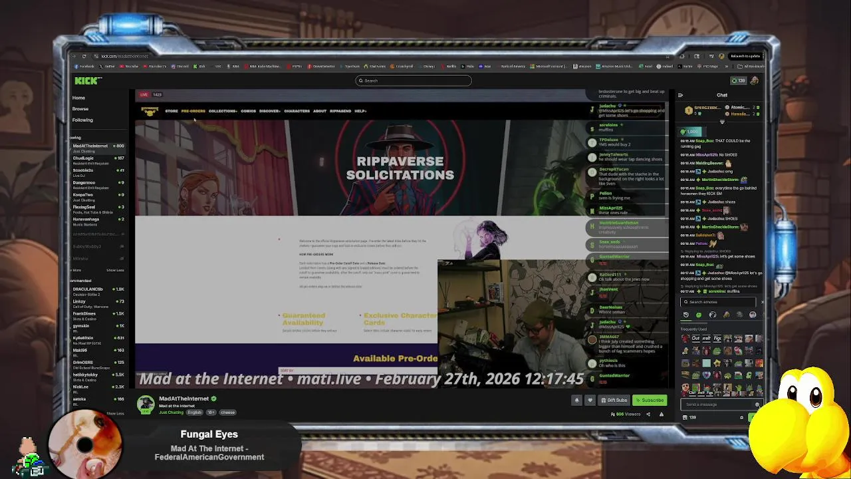Click the 1,000 goal progress bar in chat
The width and height of the screenshot is (851, 479).
(x=692, y=132)
